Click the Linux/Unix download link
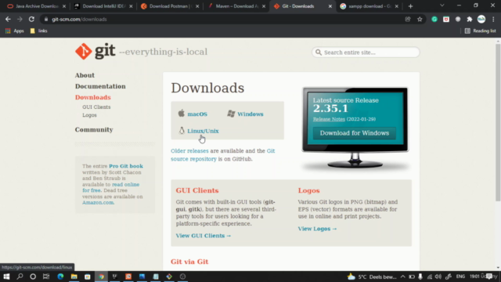The width and height of the screenshot is (501, 282). pos(203,131)
